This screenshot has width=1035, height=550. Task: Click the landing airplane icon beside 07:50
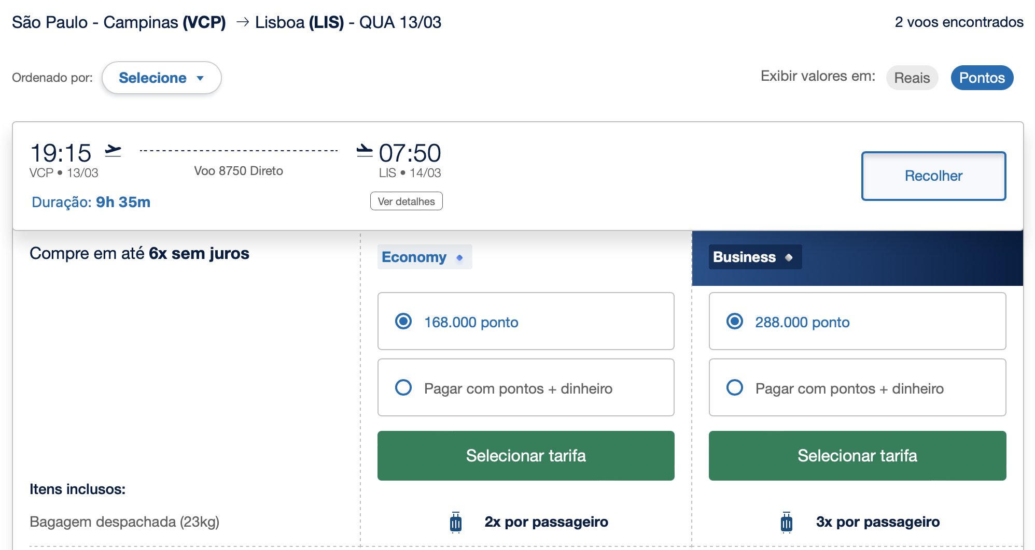365,151
